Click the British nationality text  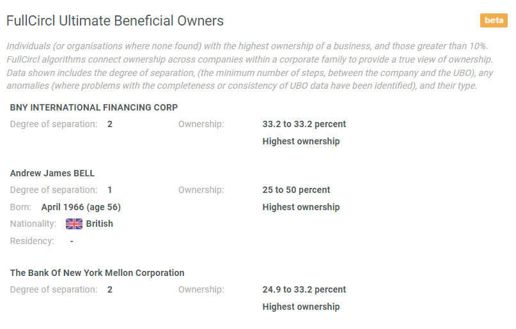tap(99, 224)
